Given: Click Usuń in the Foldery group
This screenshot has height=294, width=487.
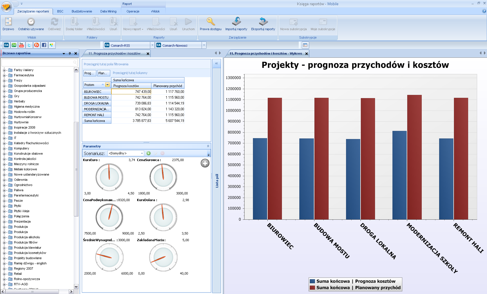Looking at the screenshot, I should [113, 24].
